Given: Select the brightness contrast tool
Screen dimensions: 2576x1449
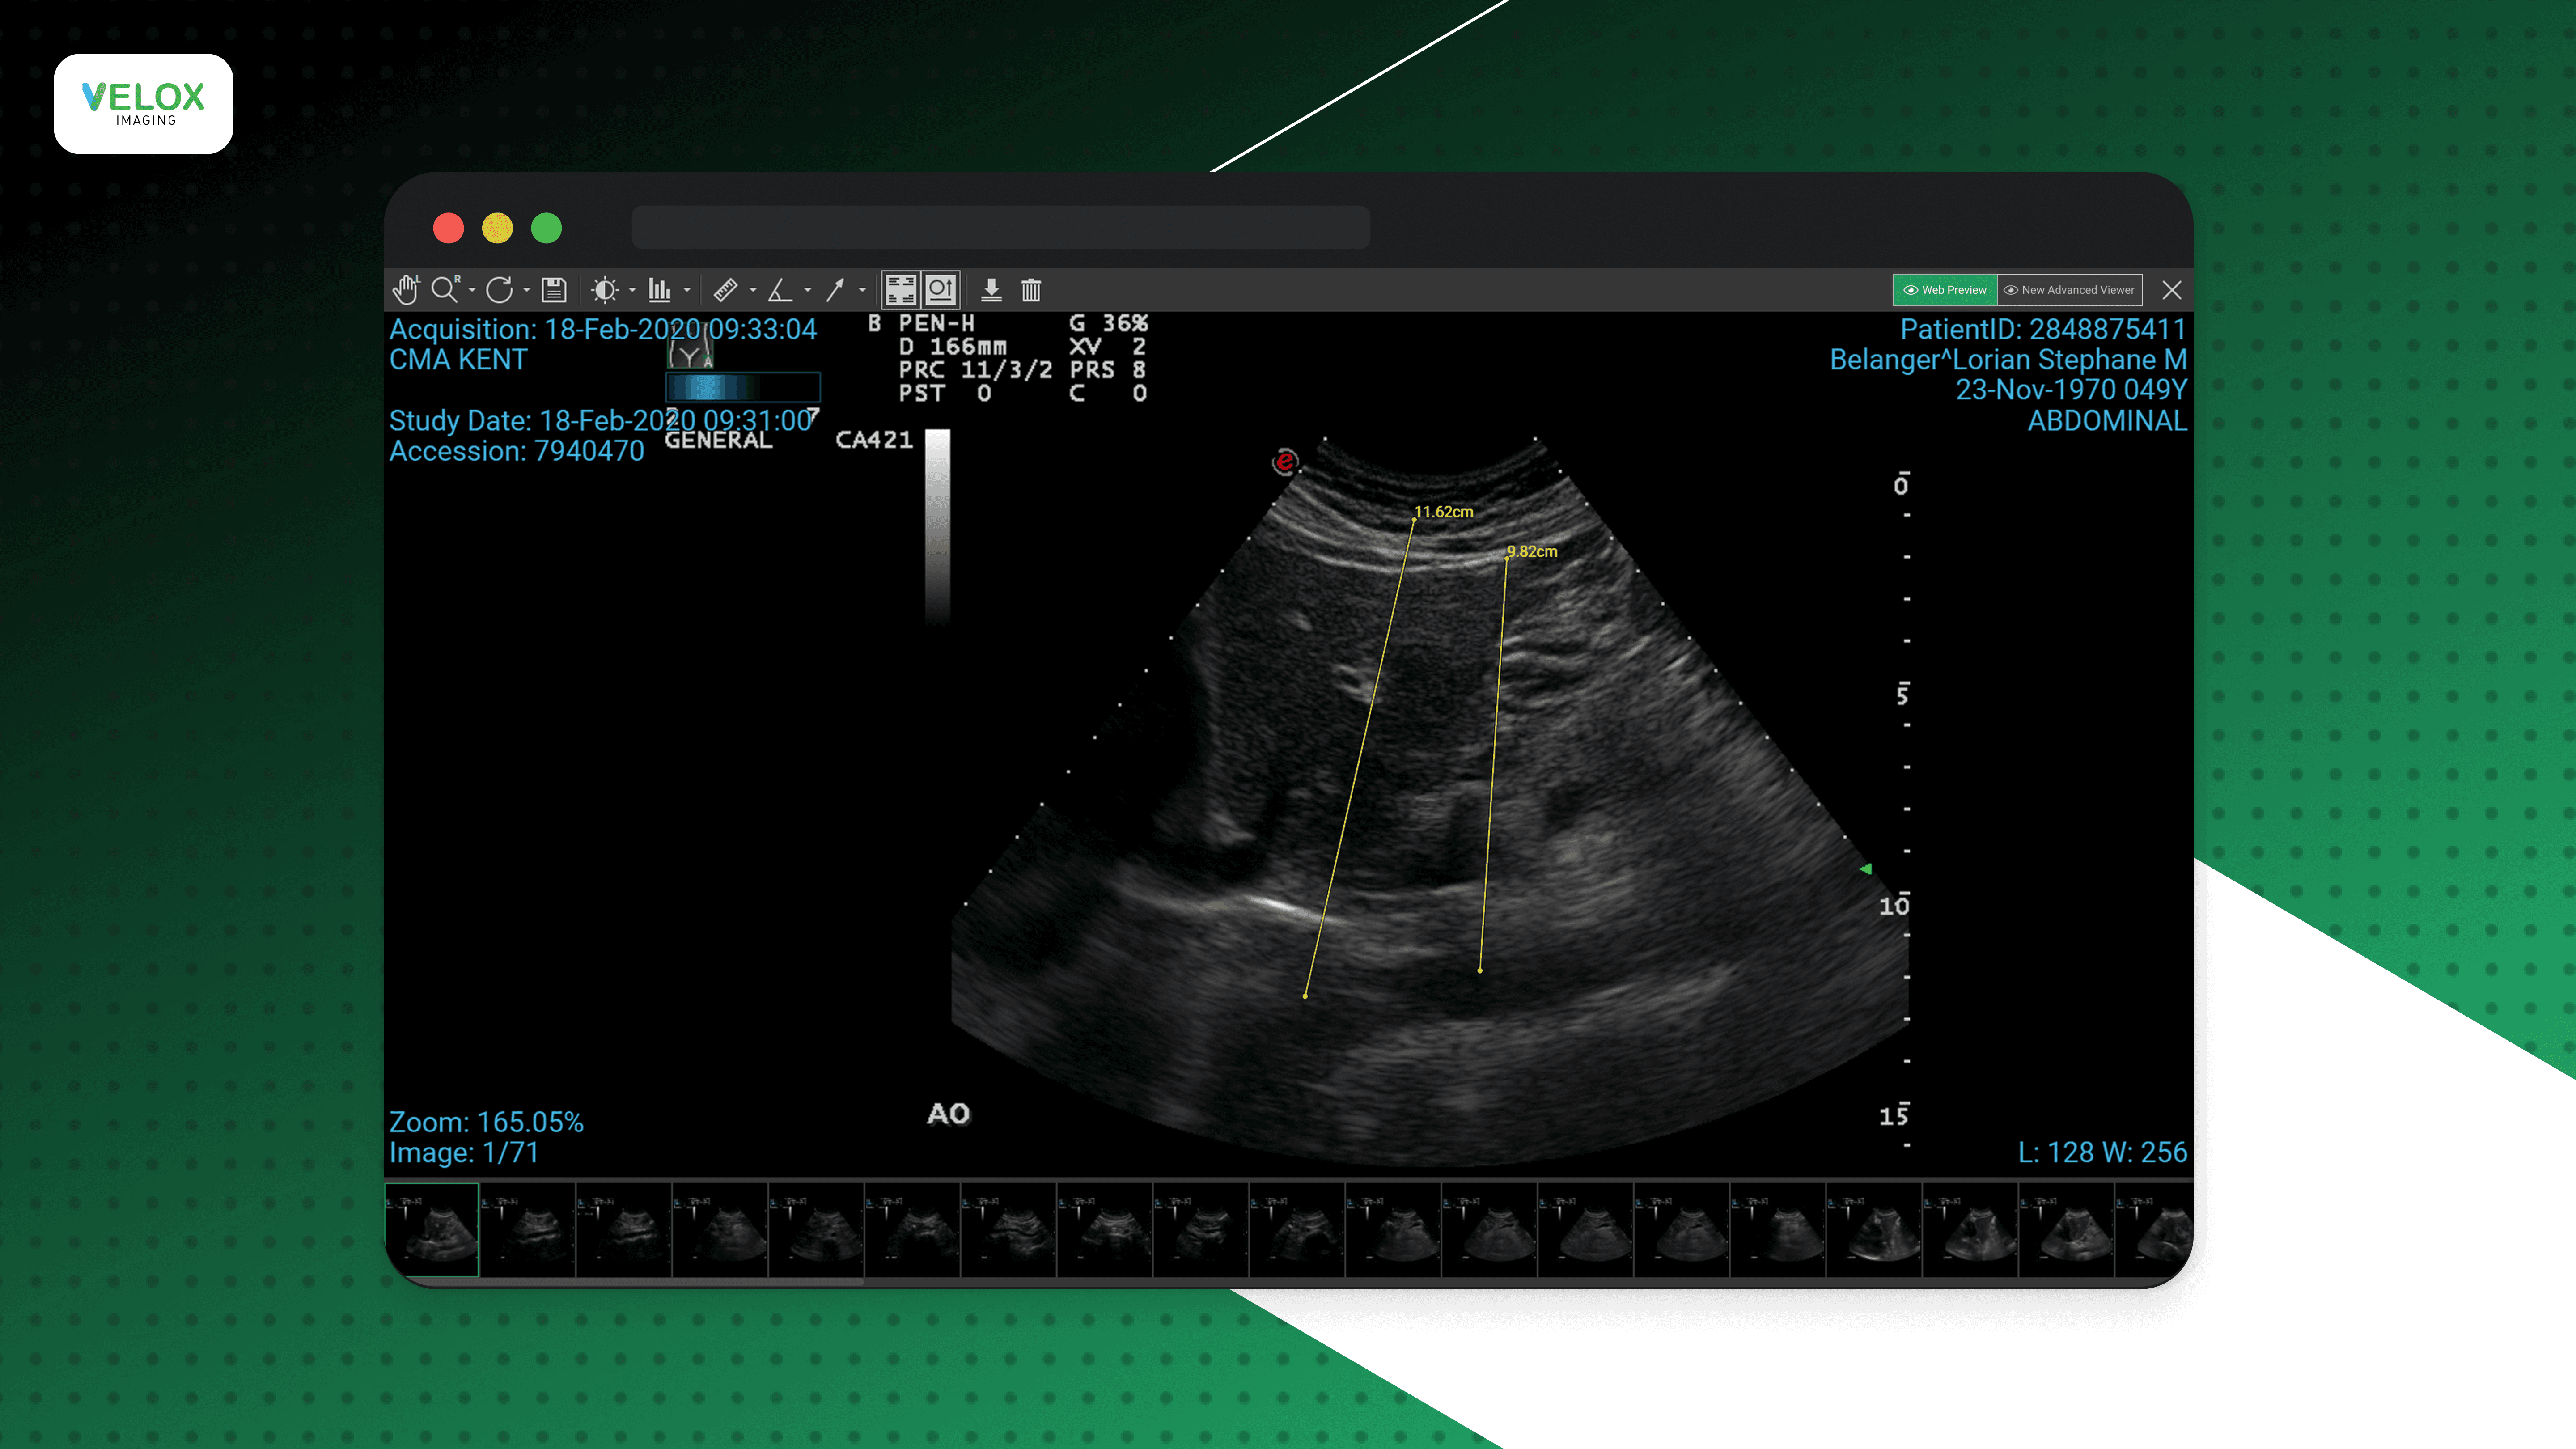Looking at the screenshot, I should click(604, 290).
